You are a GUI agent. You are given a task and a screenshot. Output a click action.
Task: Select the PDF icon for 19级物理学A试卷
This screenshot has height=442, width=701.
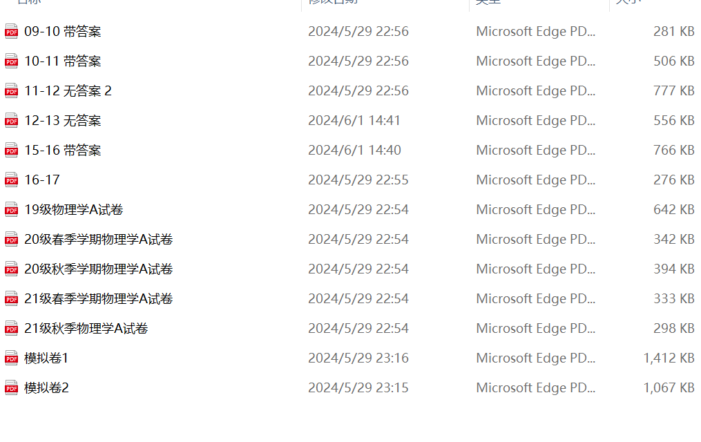[11, 209]
